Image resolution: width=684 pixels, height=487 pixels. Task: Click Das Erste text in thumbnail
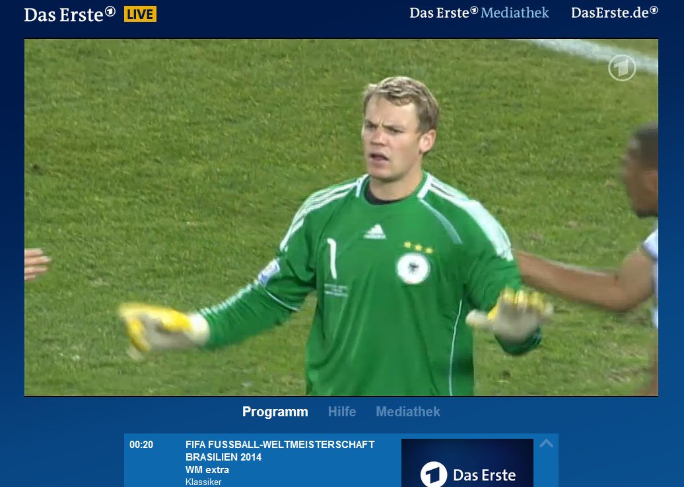pyautogui.click(x=484, y=474)
